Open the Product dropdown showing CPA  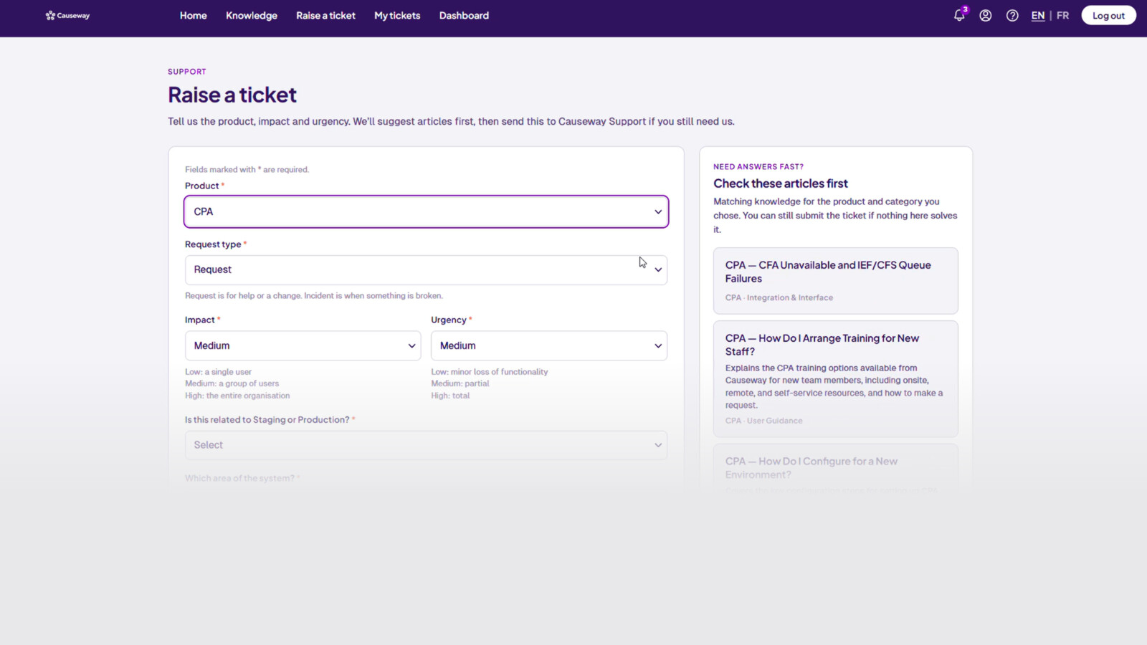tap(426, 211)
